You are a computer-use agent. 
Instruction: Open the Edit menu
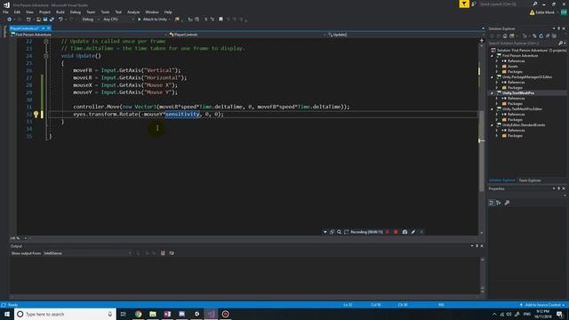coord(17,12)
